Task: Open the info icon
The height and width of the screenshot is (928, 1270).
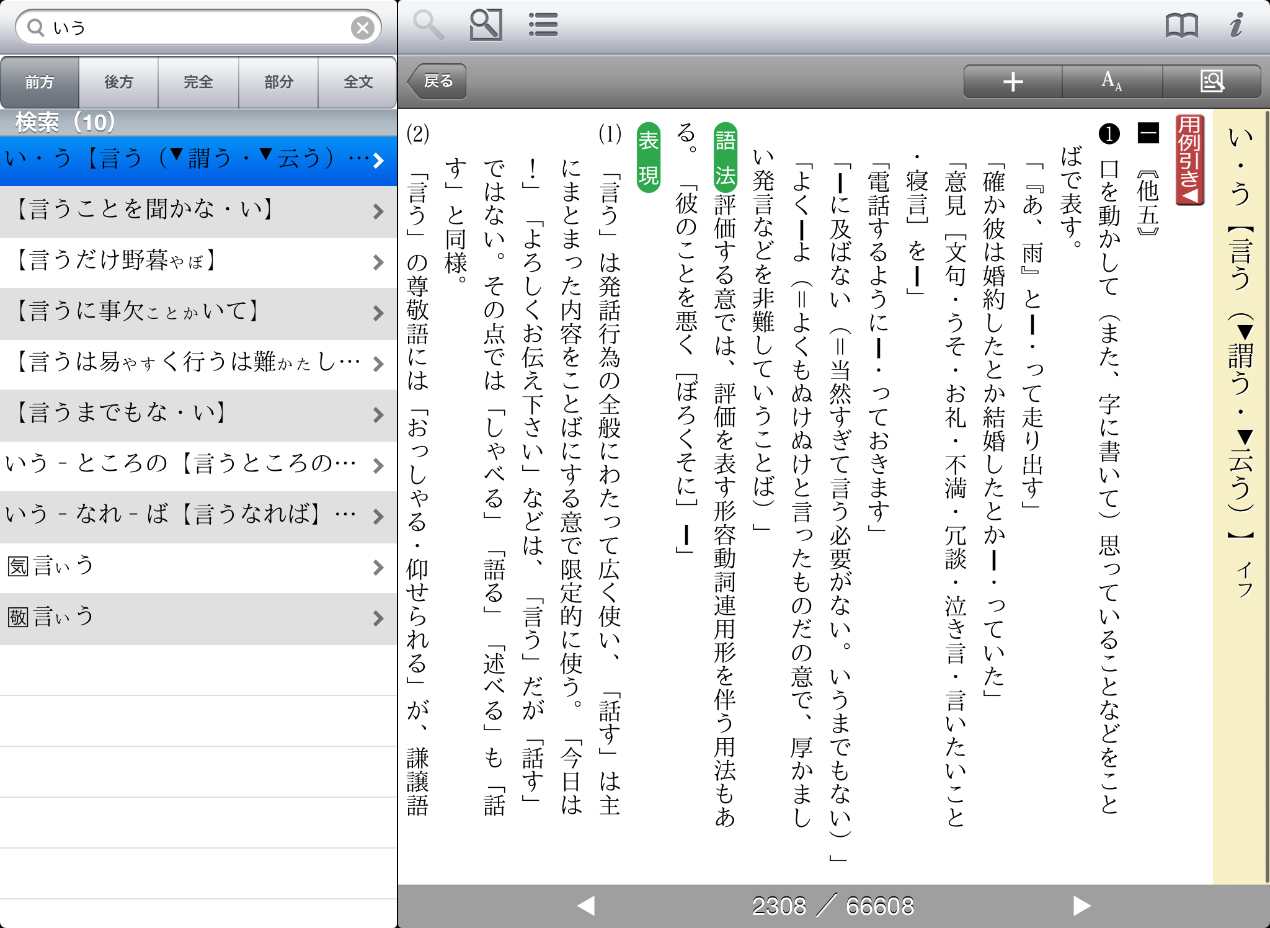Action: tap(1237, 25)
